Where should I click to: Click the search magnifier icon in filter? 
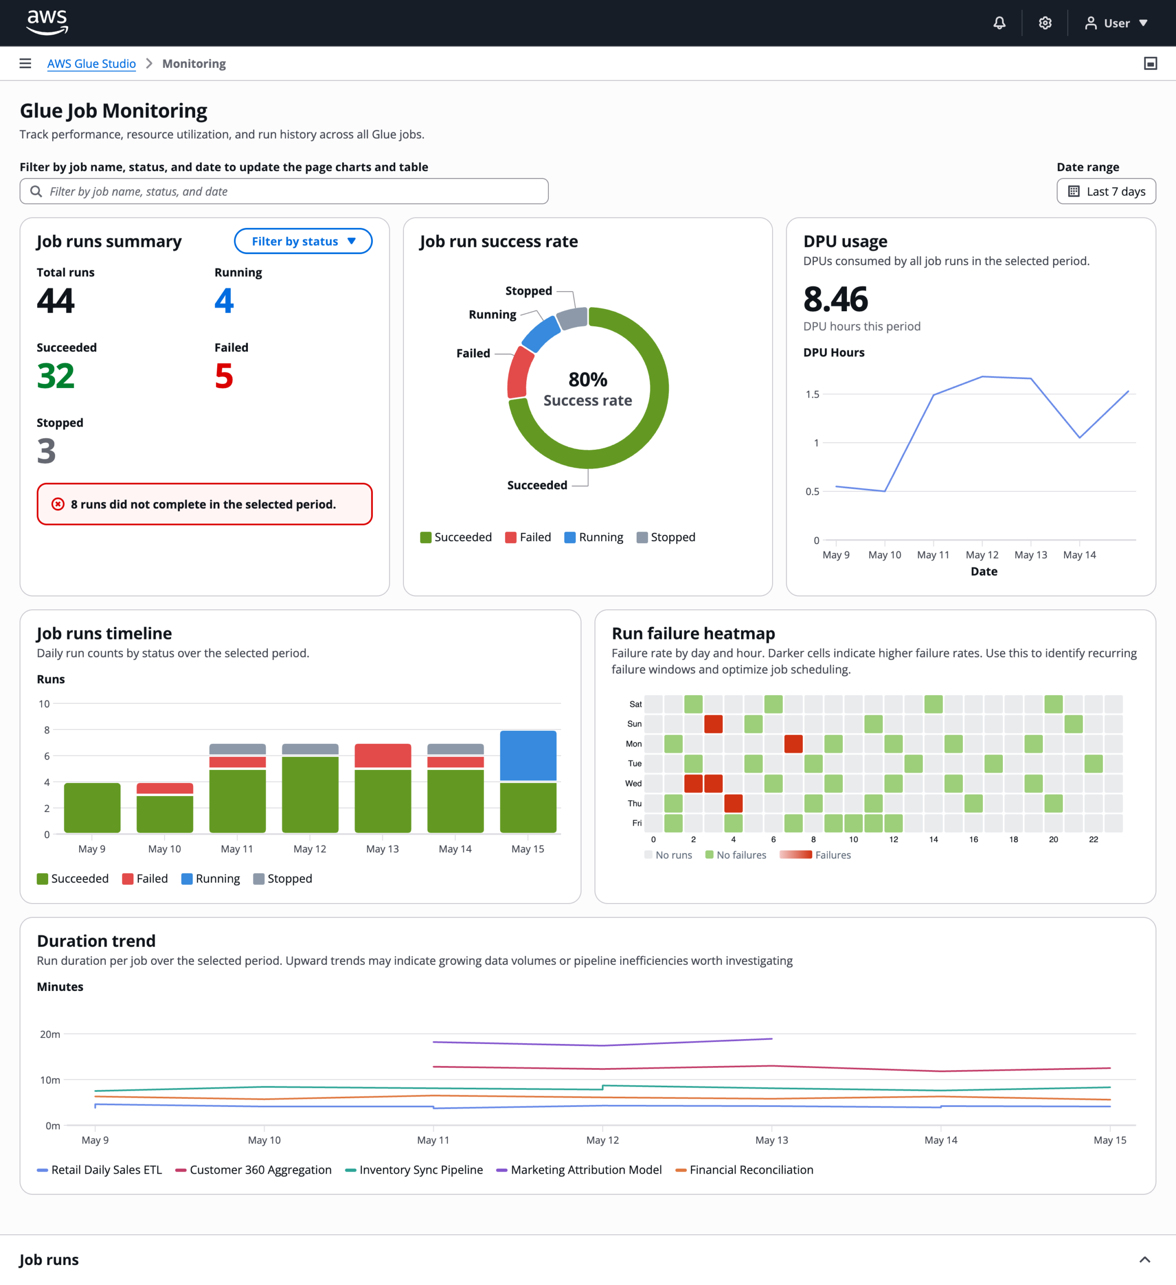coord(36,191)
